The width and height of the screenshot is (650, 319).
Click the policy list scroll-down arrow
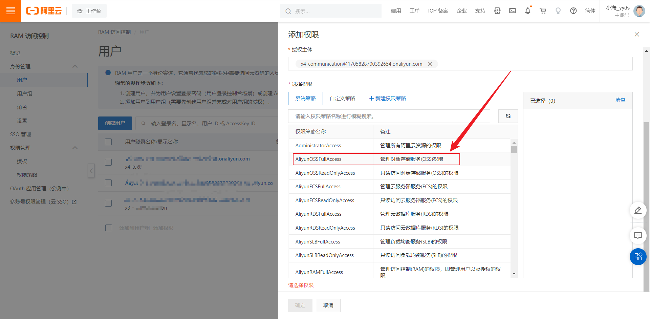(x=514, y=274)
